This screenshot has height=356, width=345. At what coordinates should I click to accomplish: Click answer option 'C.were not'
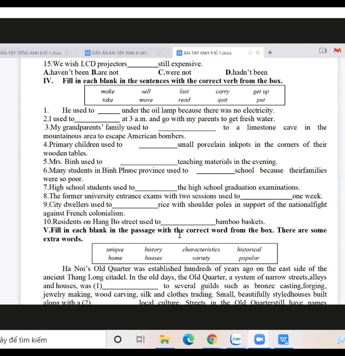175,72
